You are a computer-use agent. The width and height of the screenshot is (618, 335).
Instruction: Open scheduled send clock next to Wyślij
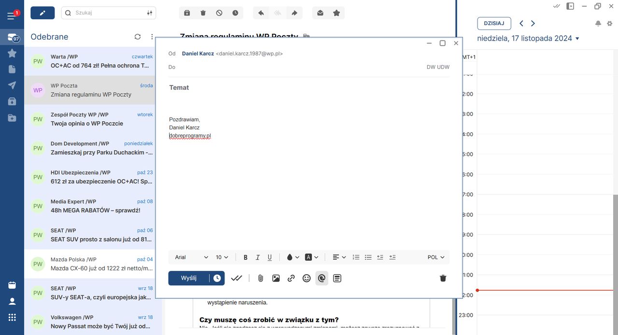click(217, 278)
